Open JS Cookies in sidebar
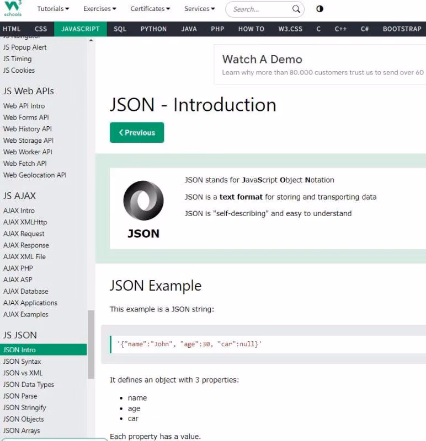 [19, 71]
